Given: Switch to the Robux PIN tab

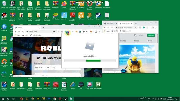Looking at the screenshot, I should tap(111, 24).
